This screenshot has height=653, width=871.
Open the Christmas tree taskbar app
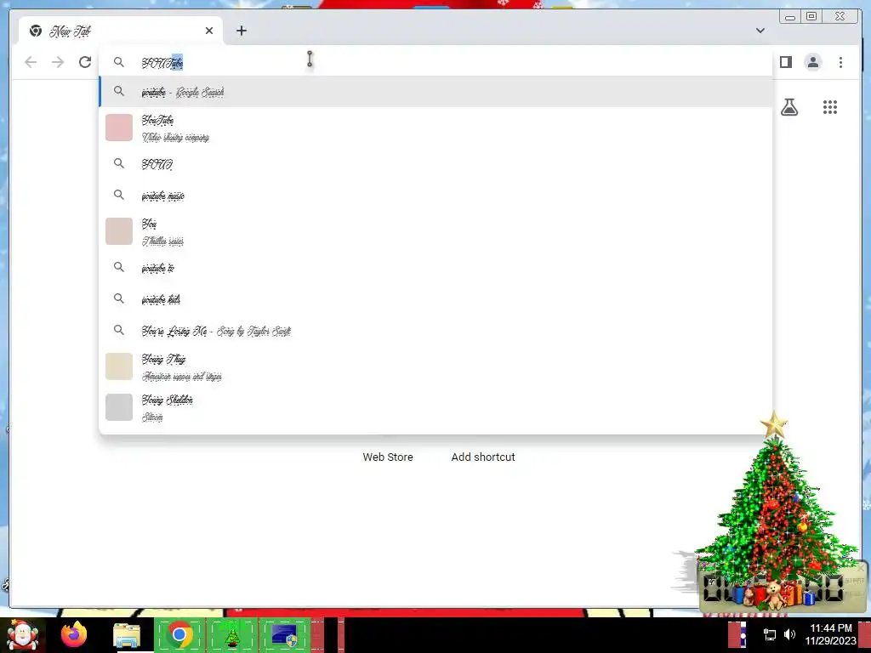pos(232,635)
